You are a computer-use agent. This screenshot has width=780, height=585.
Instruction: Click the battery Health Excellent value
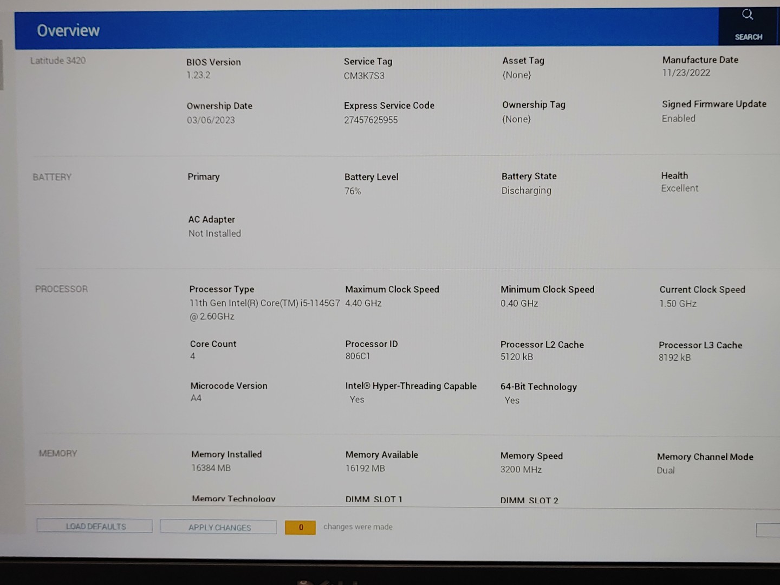click(x=679, y=188)
